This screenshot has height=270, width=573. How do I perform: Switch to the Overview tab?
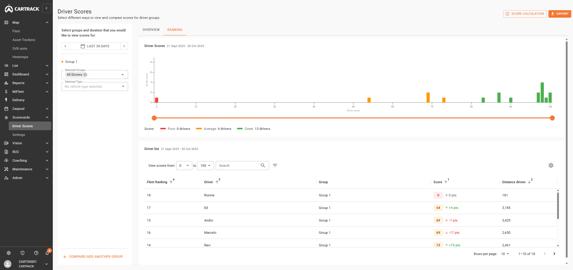click(151, 30)
